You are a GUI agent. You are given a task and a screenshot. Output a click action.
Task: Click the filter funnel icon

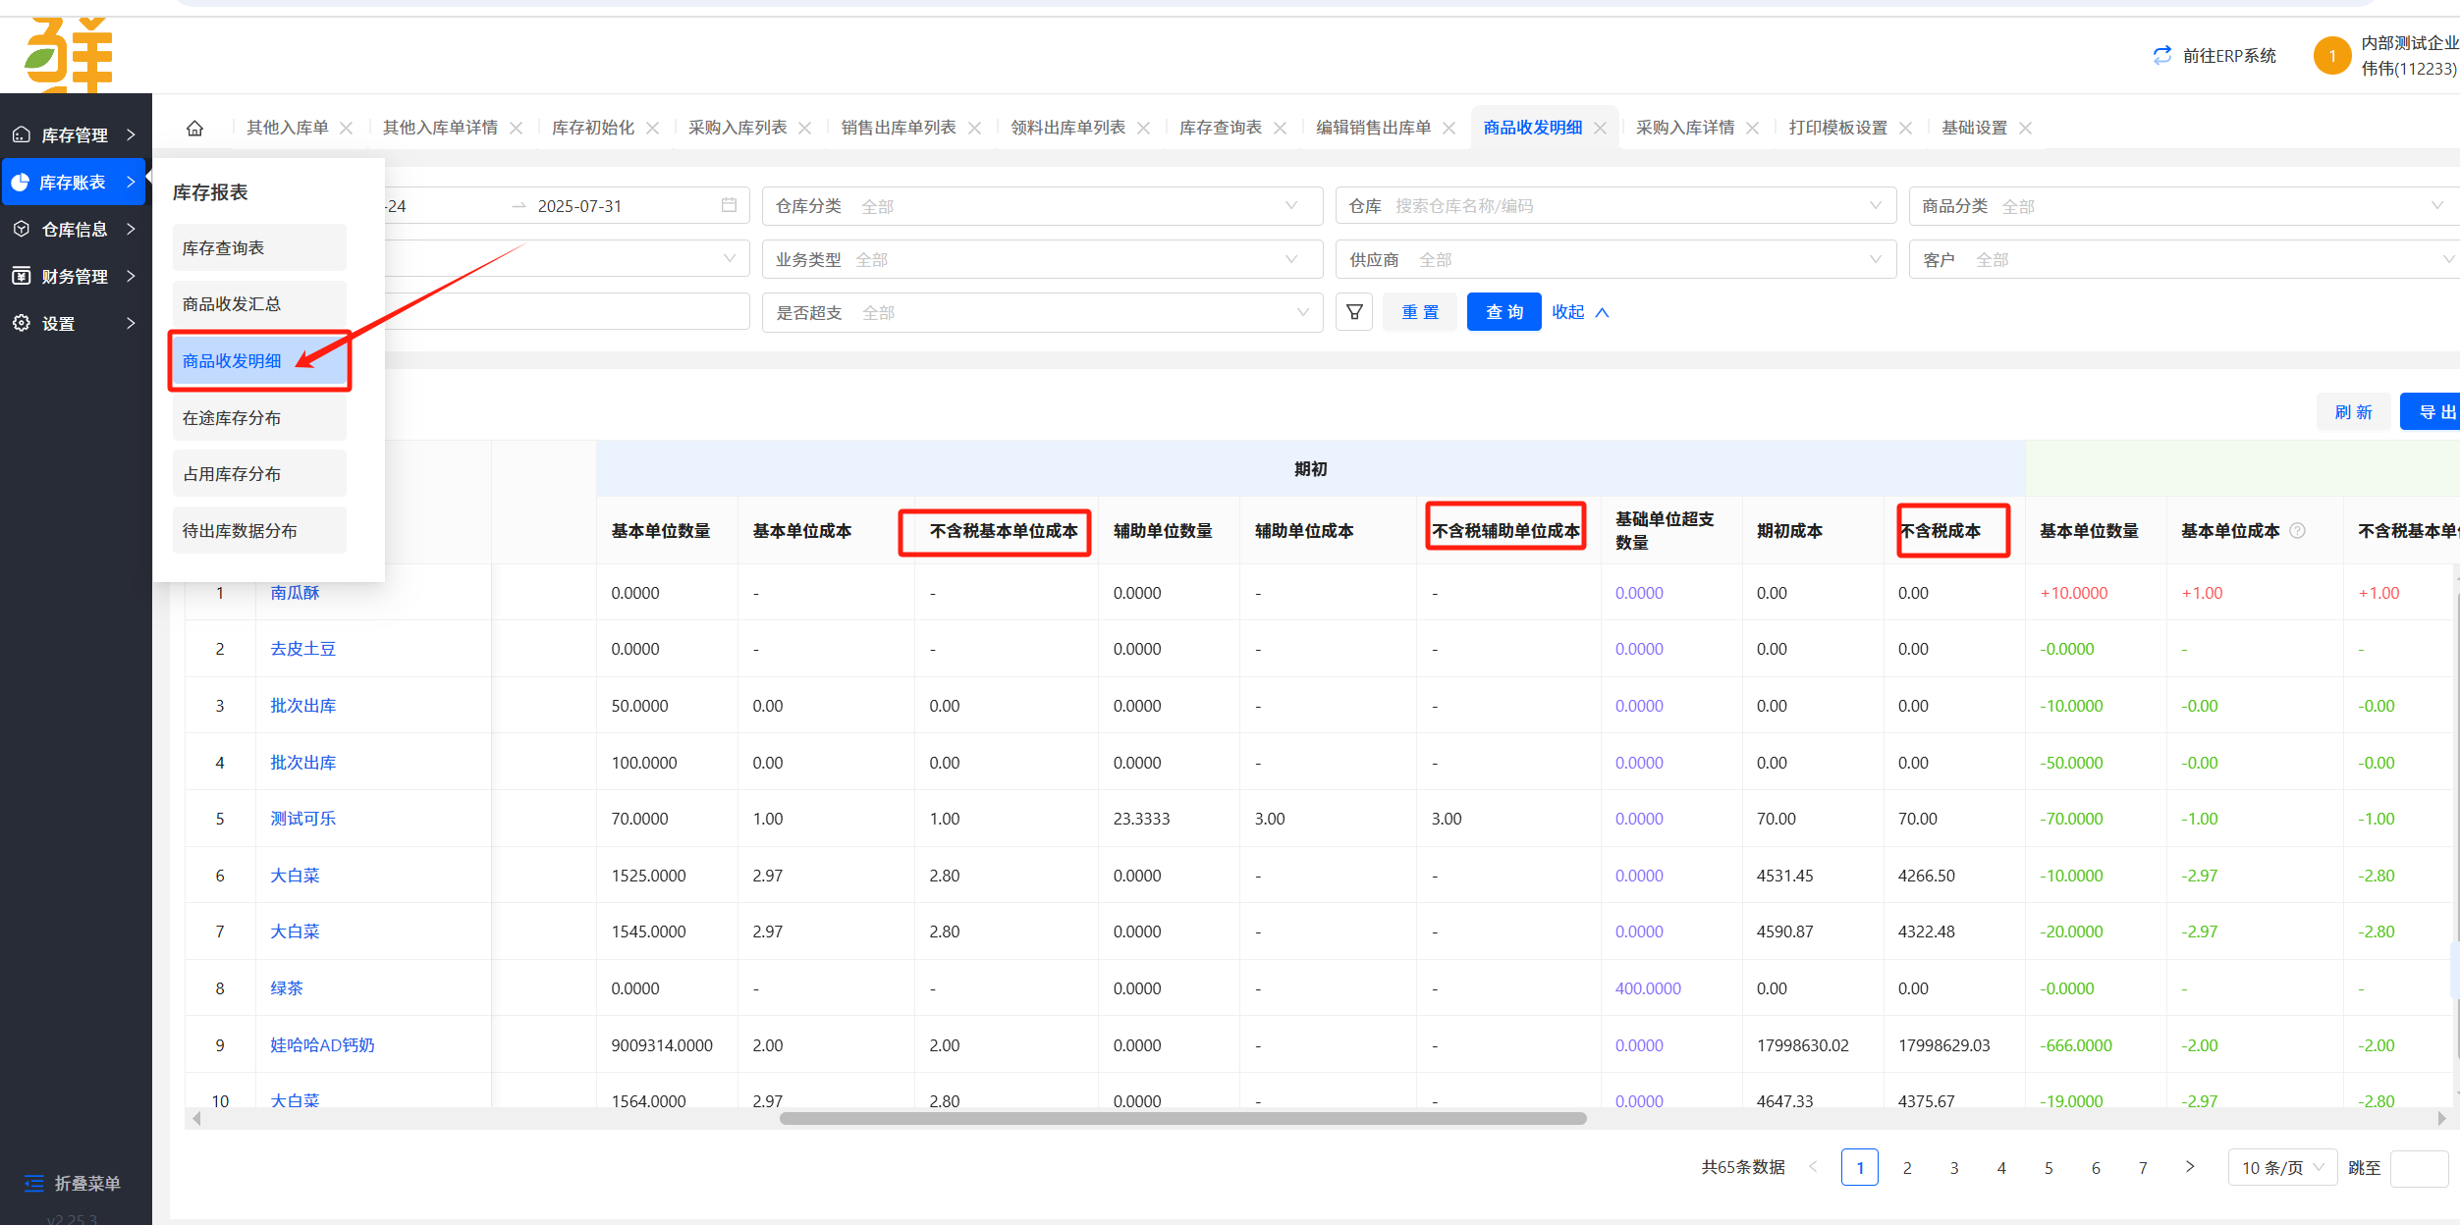pos(1353,312)
